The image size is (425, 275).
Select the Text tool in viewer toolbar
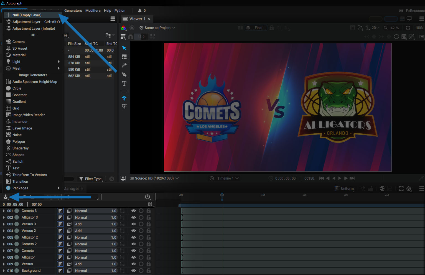click(x=124, y=83)
